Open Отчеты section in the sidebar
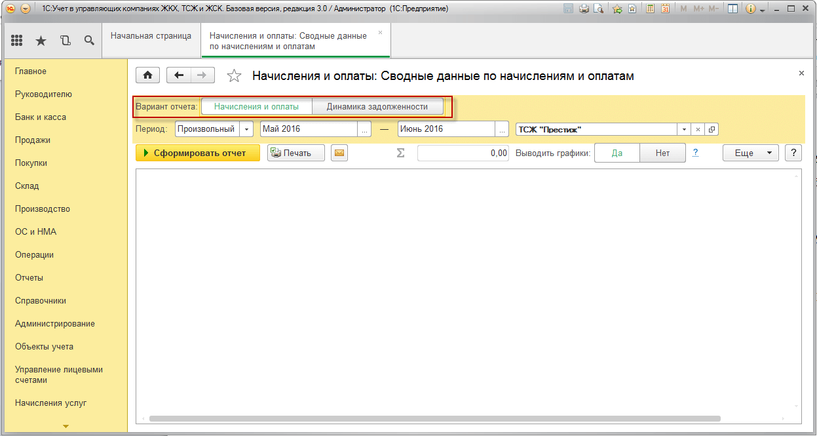 pyautogui.click(x=29, y=277)
